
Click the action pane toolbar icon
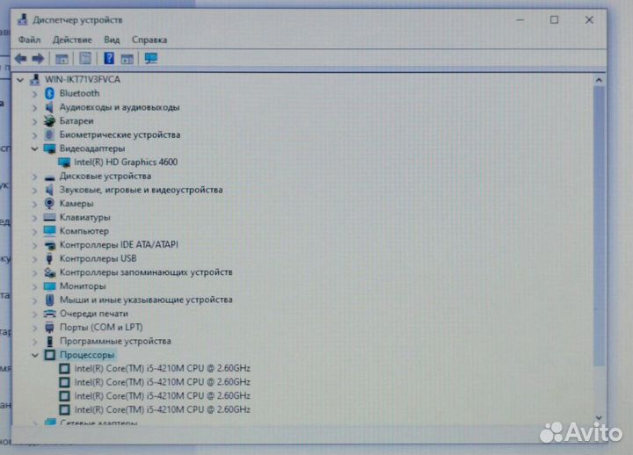127,59
